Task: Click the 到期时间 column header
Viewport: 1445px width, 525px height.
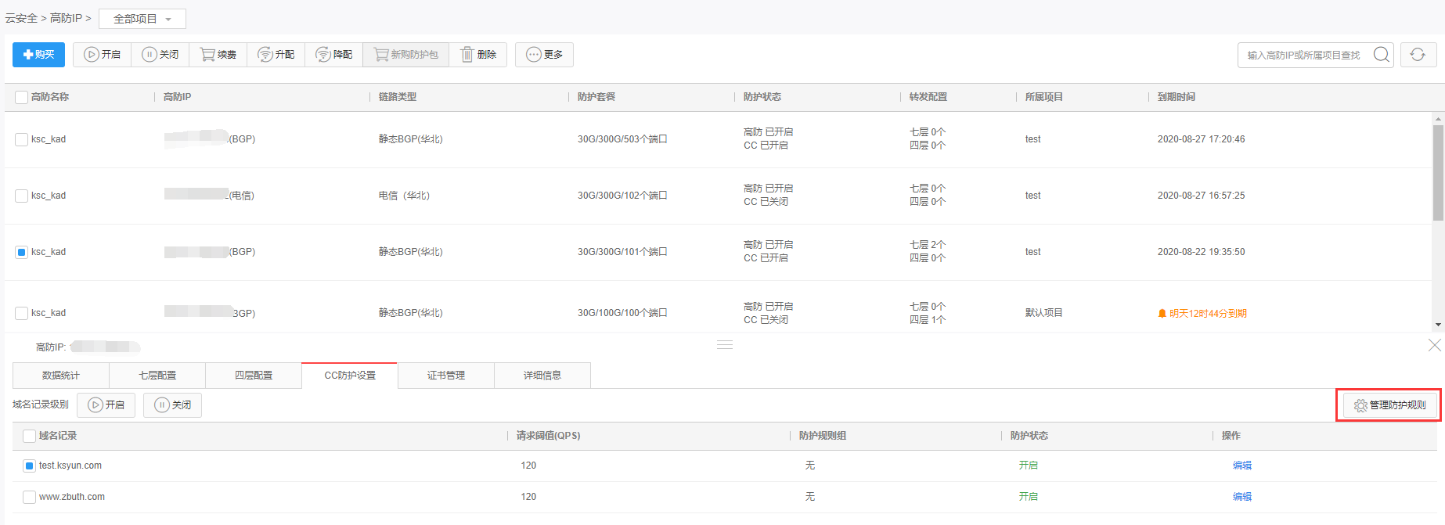Action: point(1177,97)
